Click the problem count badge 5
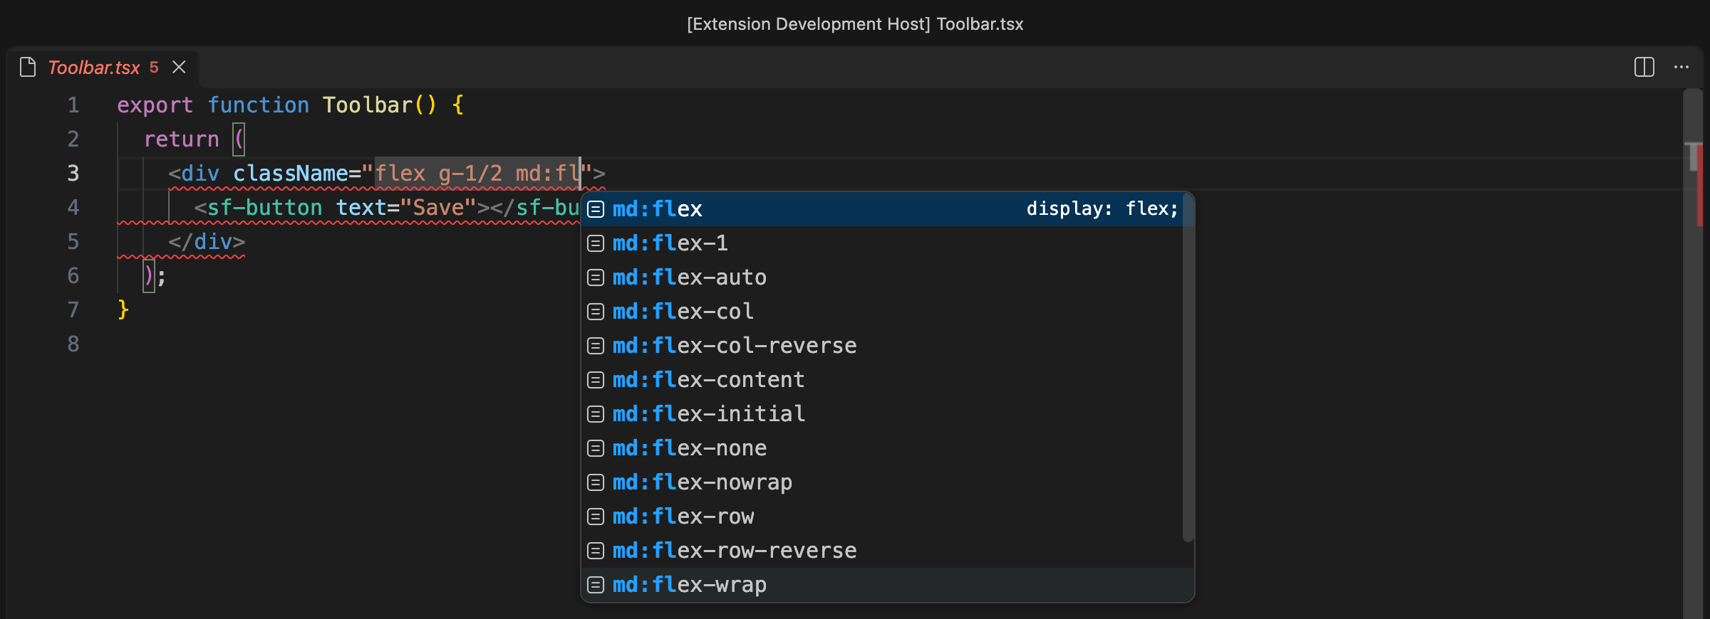Image resolution: width=1710 pixels, height=619 pixels. [x=154, y=68]
